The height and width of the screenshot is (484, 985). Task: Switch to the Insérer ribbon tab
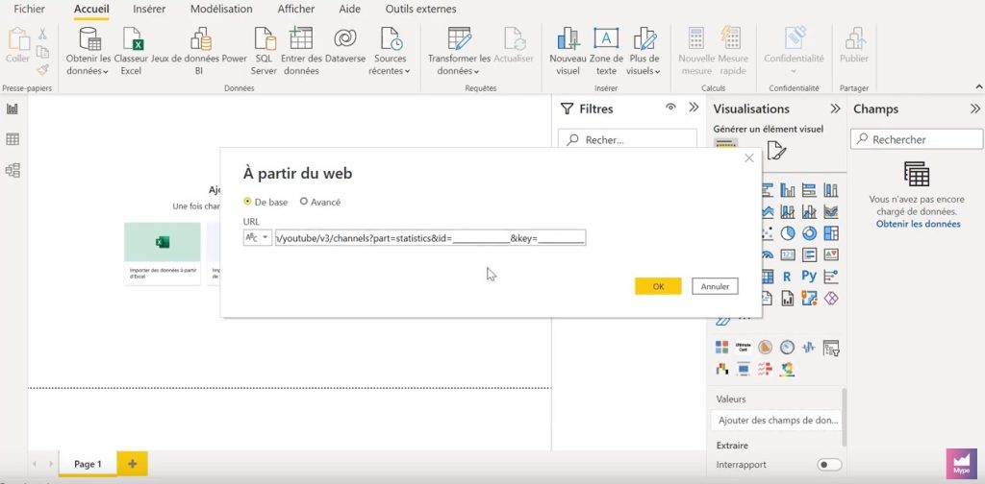tap(149, 10)
